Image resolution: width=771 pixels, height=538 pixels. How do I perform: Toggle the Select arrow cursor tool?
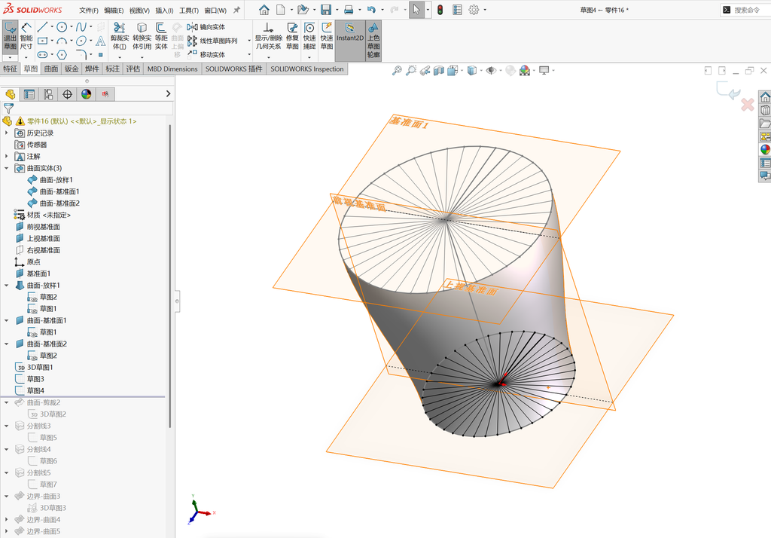(x=416, y=10)
